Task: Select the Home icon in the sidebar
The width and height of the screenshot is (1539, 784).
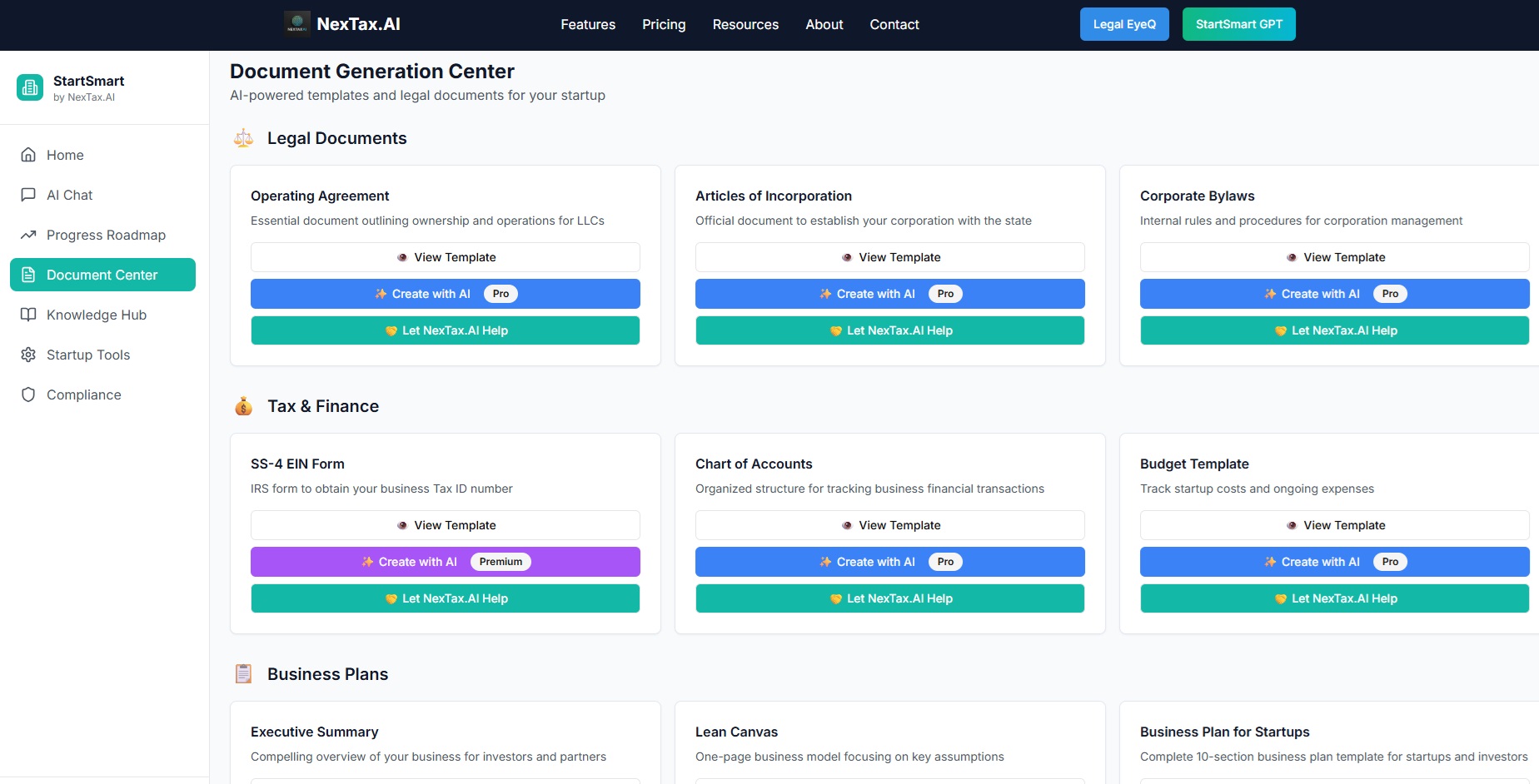Action: pyautogui.click(x=27, y=155)
